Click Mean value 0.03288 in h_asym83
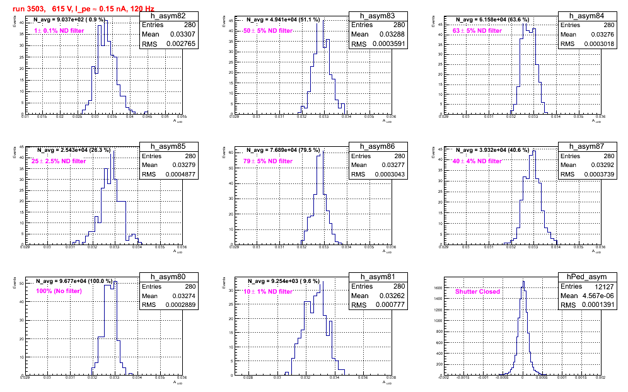This screenshot has height=392, width=628. click(392, 35)
